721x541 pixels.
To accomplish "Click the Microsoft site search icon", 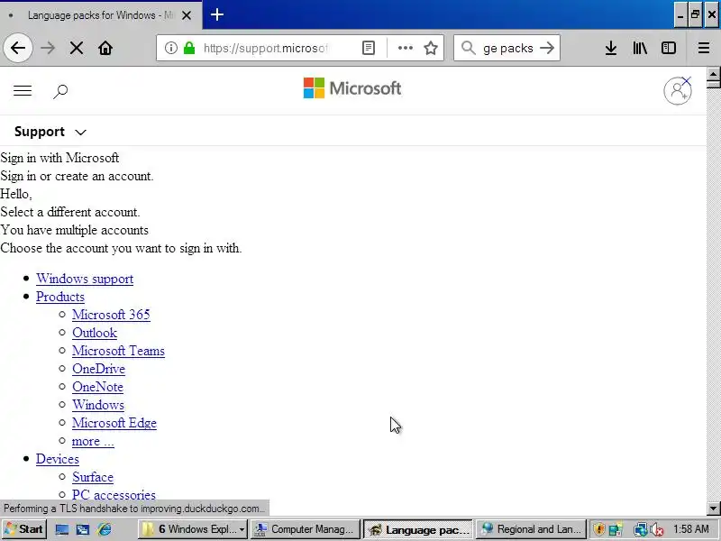I will tap(60, 91).
